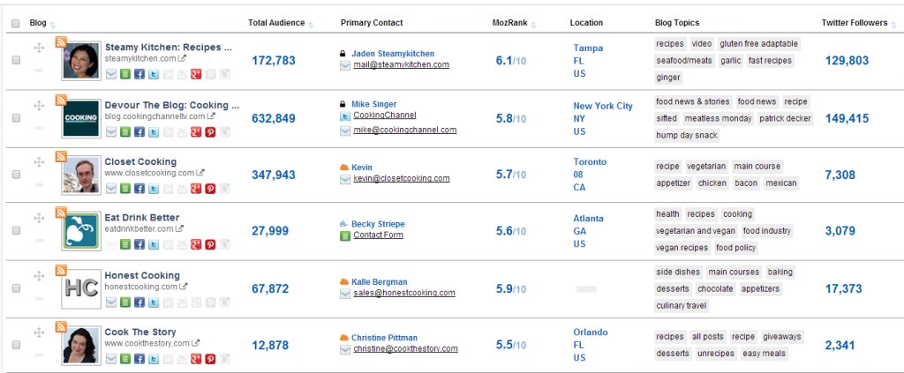Image resolution: width=904 pixels, height=373 pixels.
Task: Open the RSS feed icon for Steamy Kitchen
Action: point(61,41)
